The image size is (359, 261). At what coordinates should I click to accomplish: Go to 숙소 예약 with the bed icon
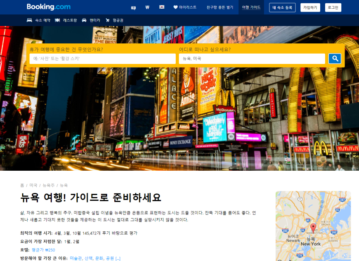coord(38,20)
